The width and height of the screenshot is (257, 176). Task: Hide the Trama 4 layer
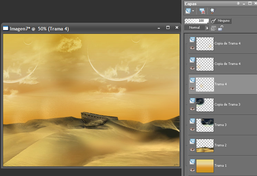(192, 88)
